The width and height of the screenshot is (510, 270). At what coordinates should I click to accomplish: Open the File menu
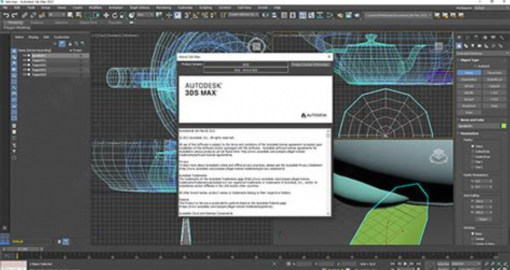pyautogui.click(x=5, y=8)
